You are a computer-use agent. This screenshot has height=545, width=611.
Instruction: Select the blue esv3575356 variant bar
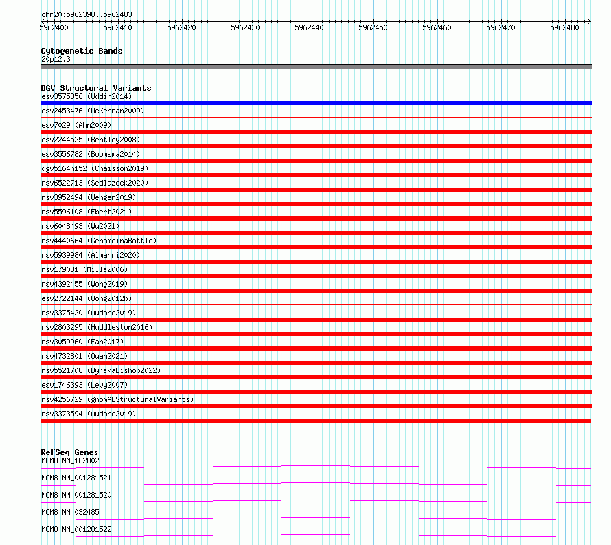pyautogui.click(x=316, y=103)
